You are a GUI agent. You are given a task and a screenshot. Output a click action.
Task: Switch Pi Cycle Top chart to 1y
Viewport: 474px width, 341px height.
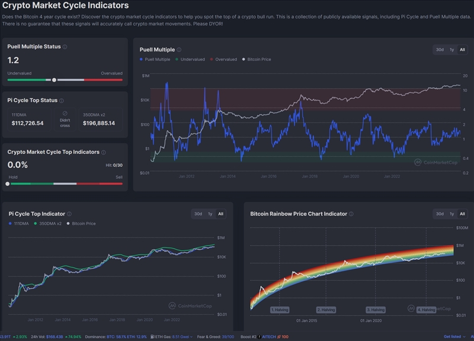click(210, 214)
